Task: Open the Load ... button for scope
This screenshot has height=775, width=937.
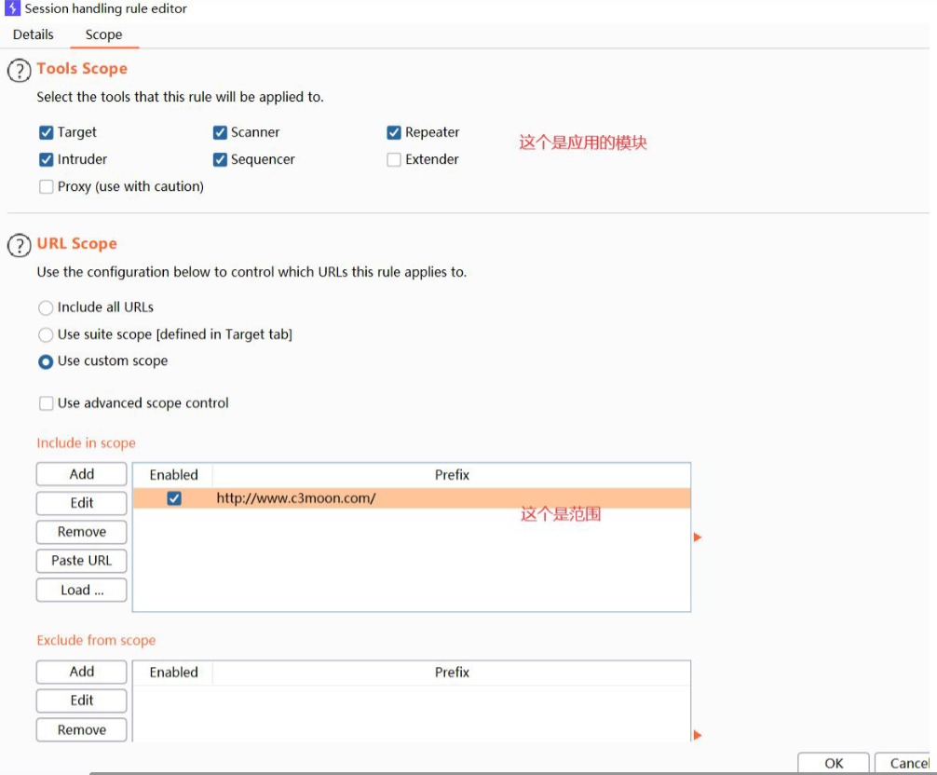Action: pos(81,590)
